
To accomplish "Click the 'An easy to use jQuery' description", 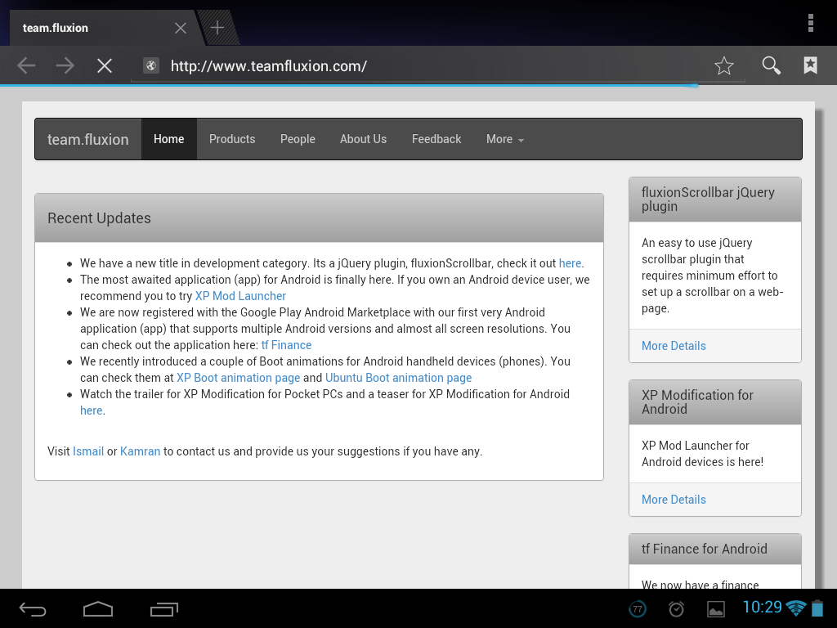I will [x=713, y=276].
